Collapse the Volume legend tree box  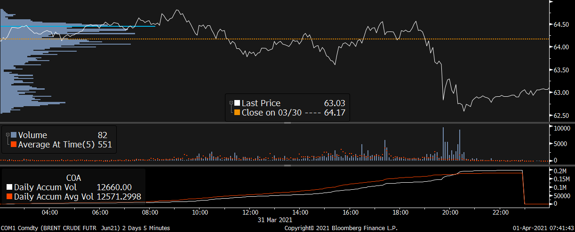pyautogui.click(x=8, y=135)
